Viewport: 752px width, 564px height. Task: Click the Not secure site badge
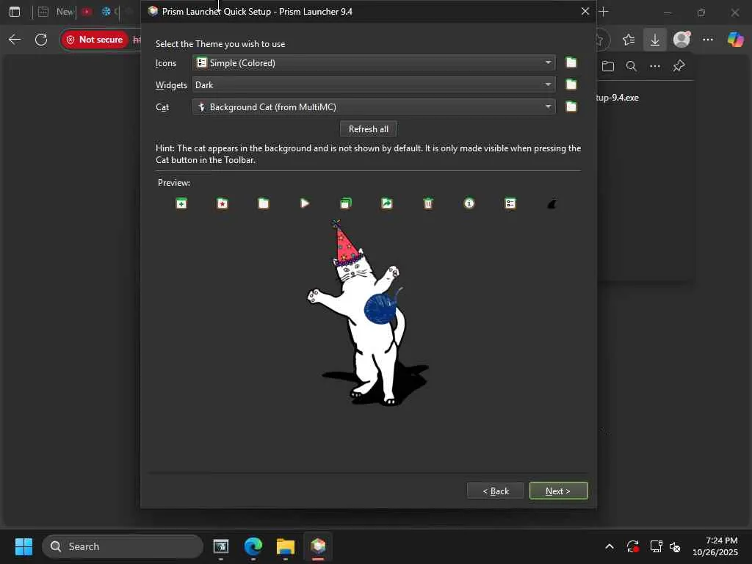click(x=95, y=40)
